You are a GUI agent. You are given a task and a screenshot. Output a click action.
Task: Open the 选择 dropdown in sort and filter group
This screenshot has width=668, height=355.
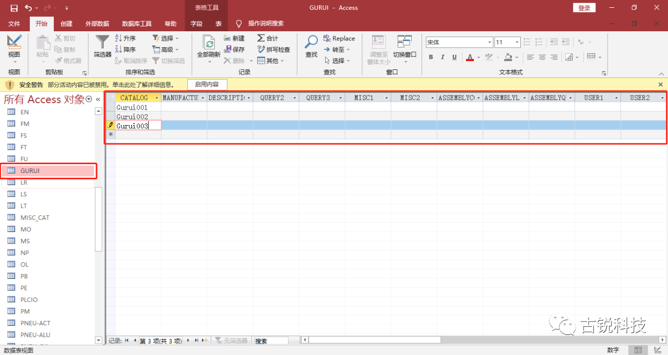point(165,38)
